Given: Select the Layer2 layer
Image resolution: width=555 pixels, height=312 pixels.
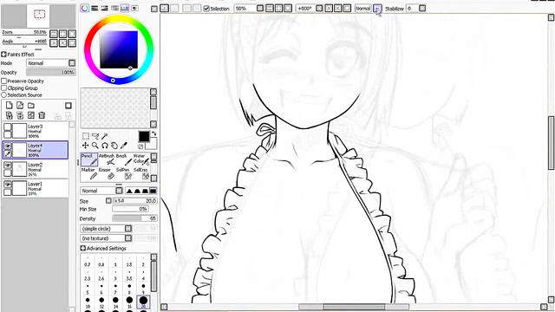Looking at the screenshot, I should click(36, 170).
